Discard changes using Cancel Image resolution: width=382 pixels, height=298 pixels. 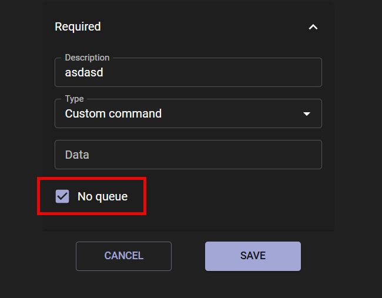click(x=123, y=256)
